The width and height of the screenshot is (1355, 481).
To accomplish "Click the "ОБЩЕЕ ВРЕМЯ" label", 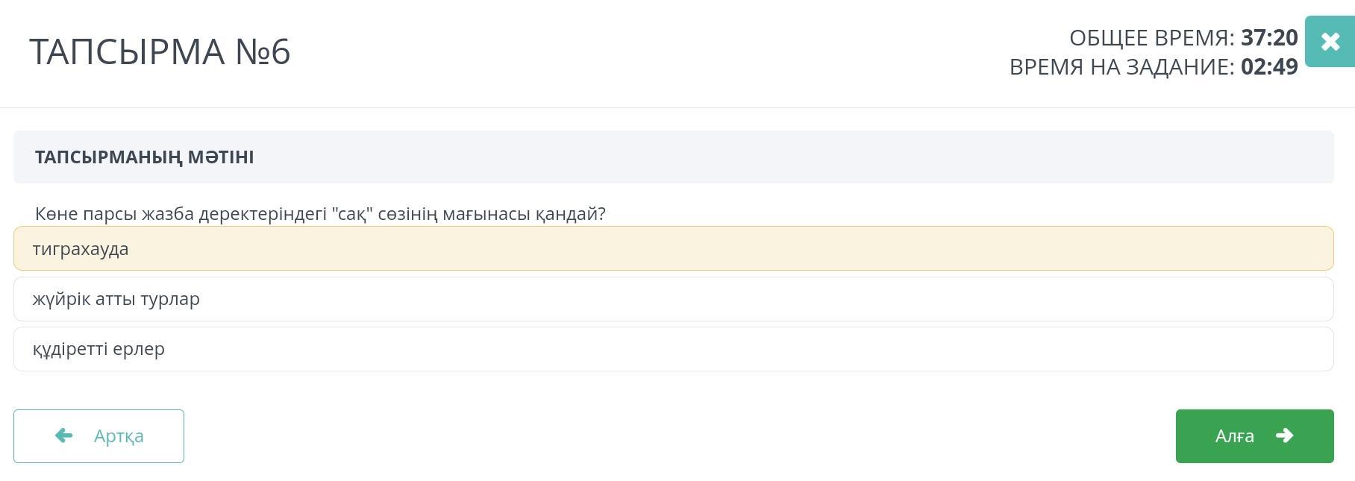I will point(1151,37).
